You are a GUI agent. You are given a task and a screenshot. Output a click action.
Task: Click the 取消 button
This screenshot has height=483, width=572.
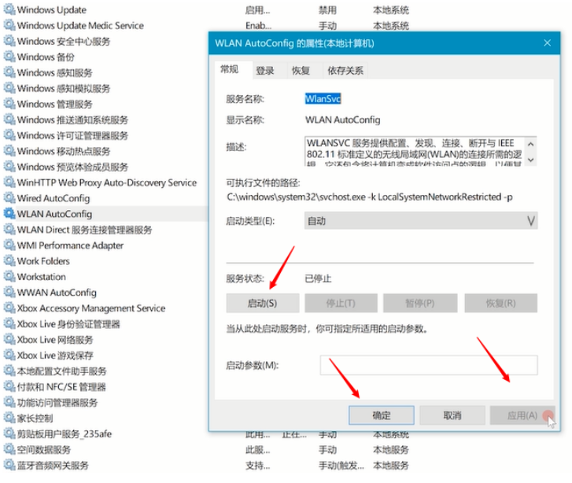[452, 415]
